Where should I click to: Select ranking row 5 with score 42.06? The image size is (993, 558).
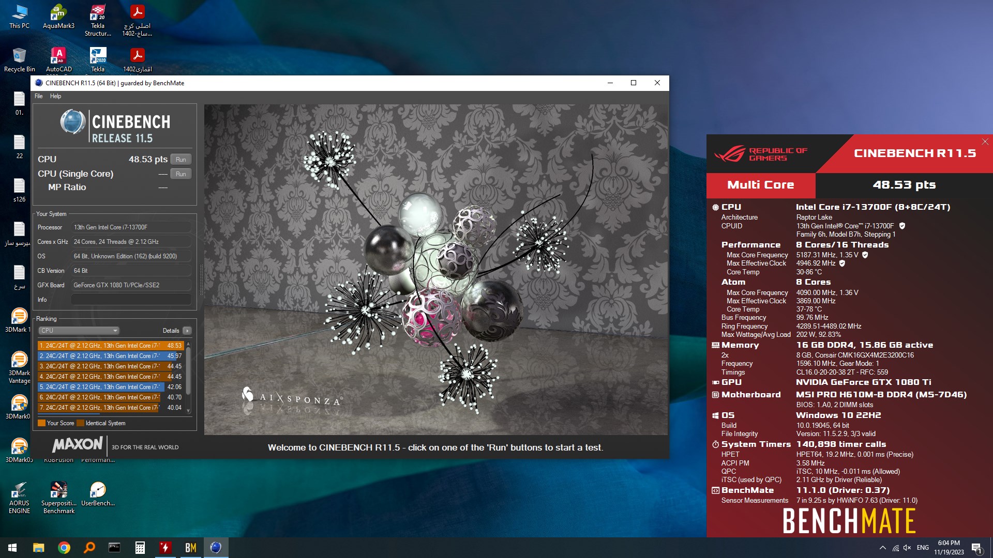(x=111, y=387)
